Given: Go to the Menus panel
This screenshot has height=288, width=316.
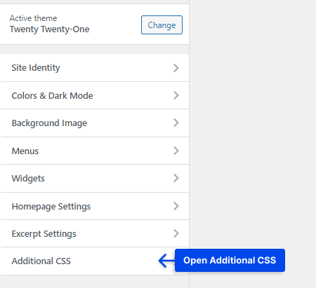Looking at the screenshot, I should coord(94,151).
